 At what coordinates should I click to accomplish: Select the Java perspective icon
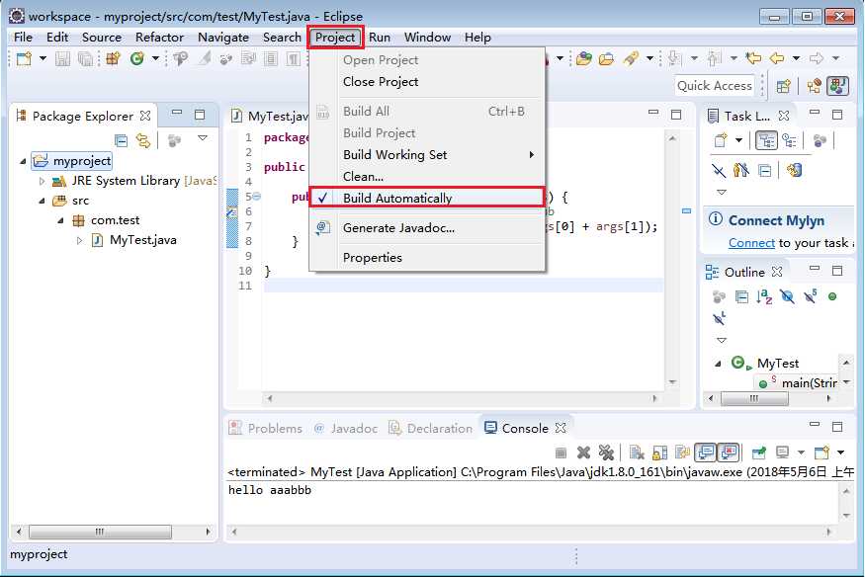(837, 86)
